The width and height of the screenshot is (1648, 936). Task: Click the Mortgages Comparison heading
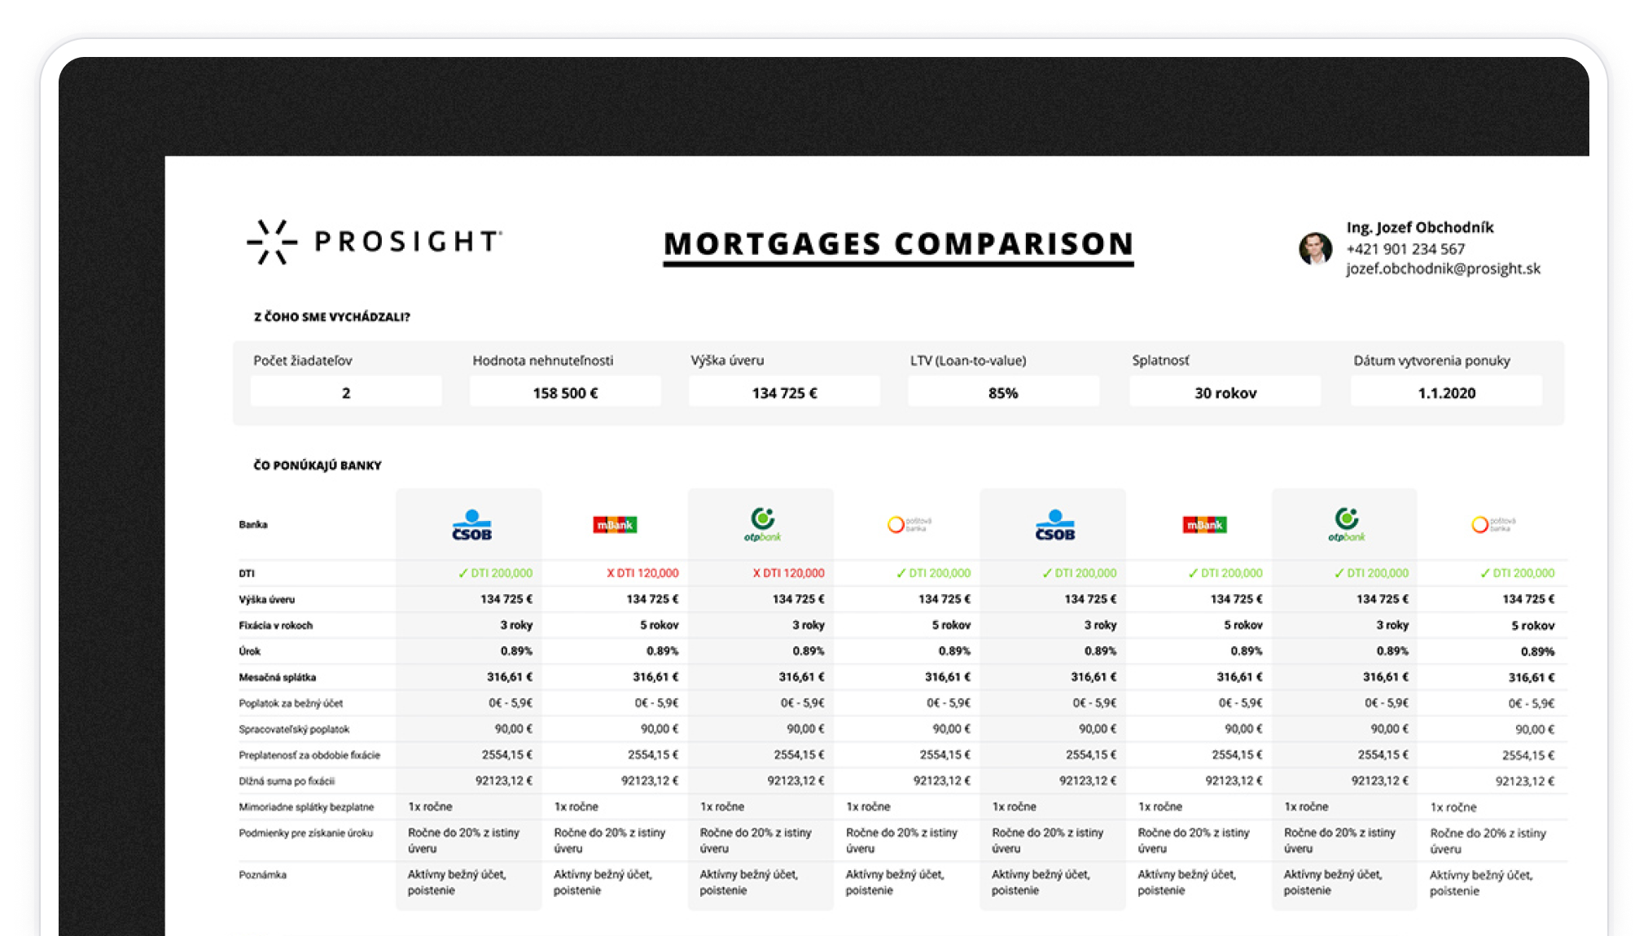(x=898, y=244)
